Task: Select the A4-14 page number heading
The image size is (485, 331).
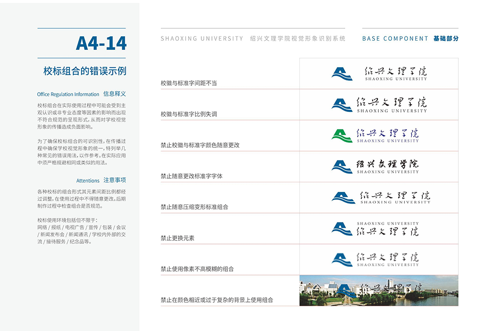Action: pyautogui.click(x=101, y=44)
